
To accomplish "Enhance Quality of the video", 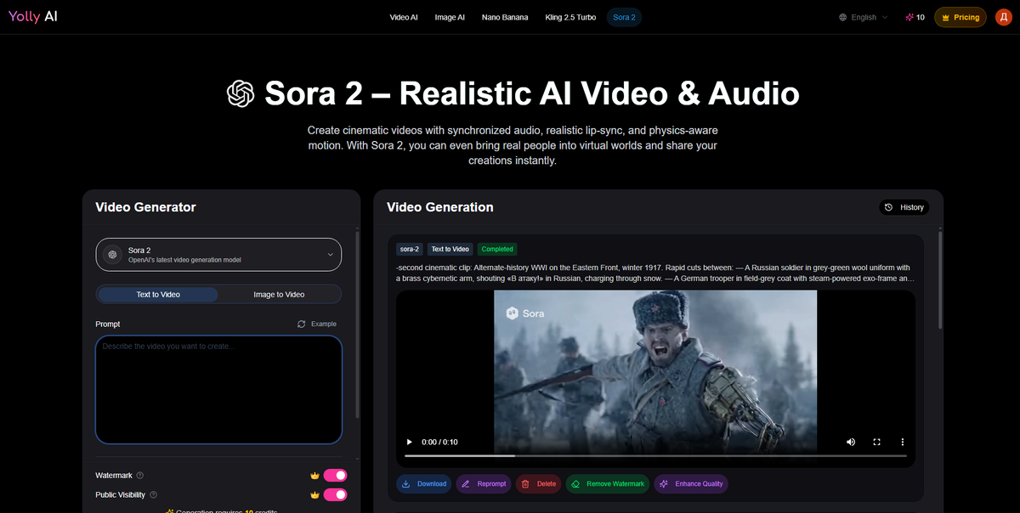I will 691,484.
